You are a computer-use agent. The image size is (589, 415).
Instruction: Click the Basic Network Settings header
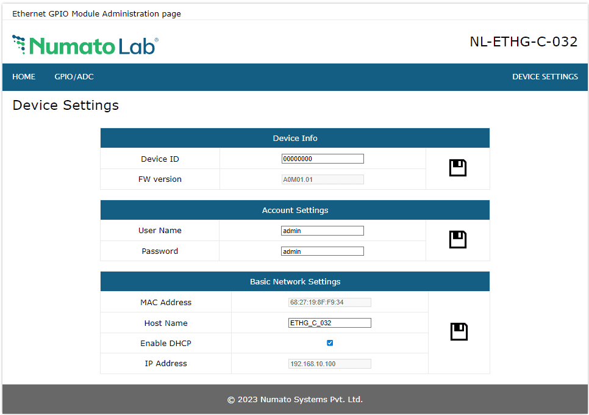[x=295, y=282]
